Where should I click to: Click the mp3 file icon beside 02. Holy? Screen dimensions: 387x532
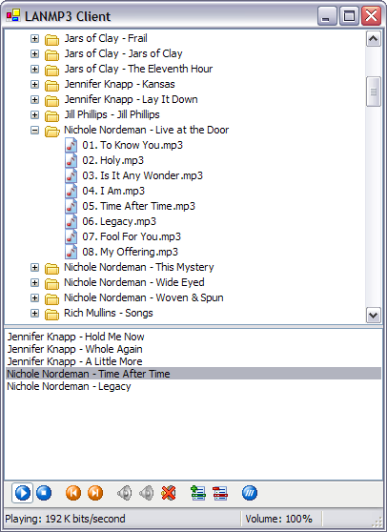[x=71, y=160]
